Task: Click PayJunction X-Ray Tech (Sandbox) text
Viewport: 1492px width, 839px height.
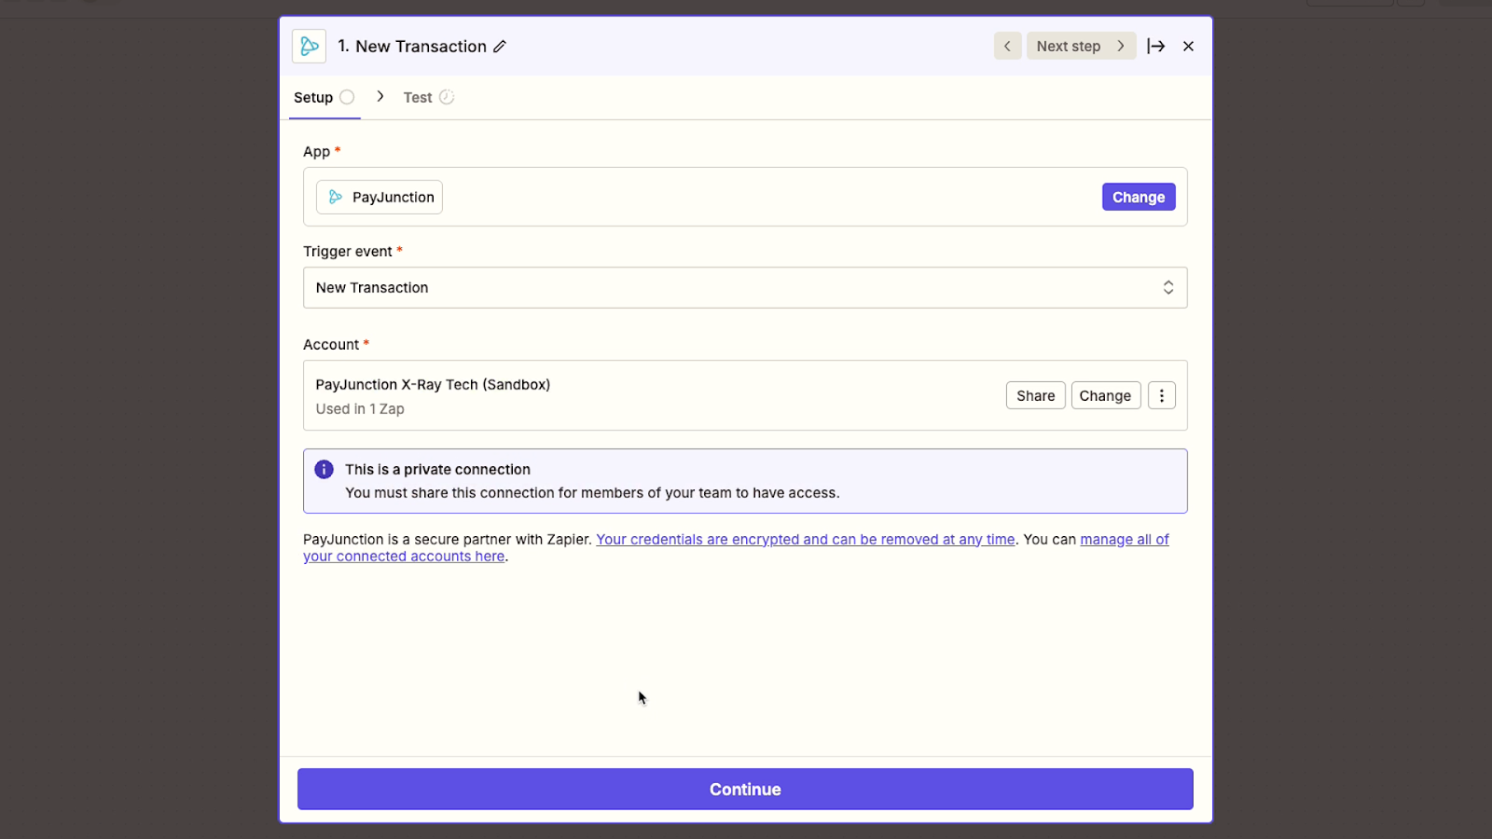Action: click(433, 384)
